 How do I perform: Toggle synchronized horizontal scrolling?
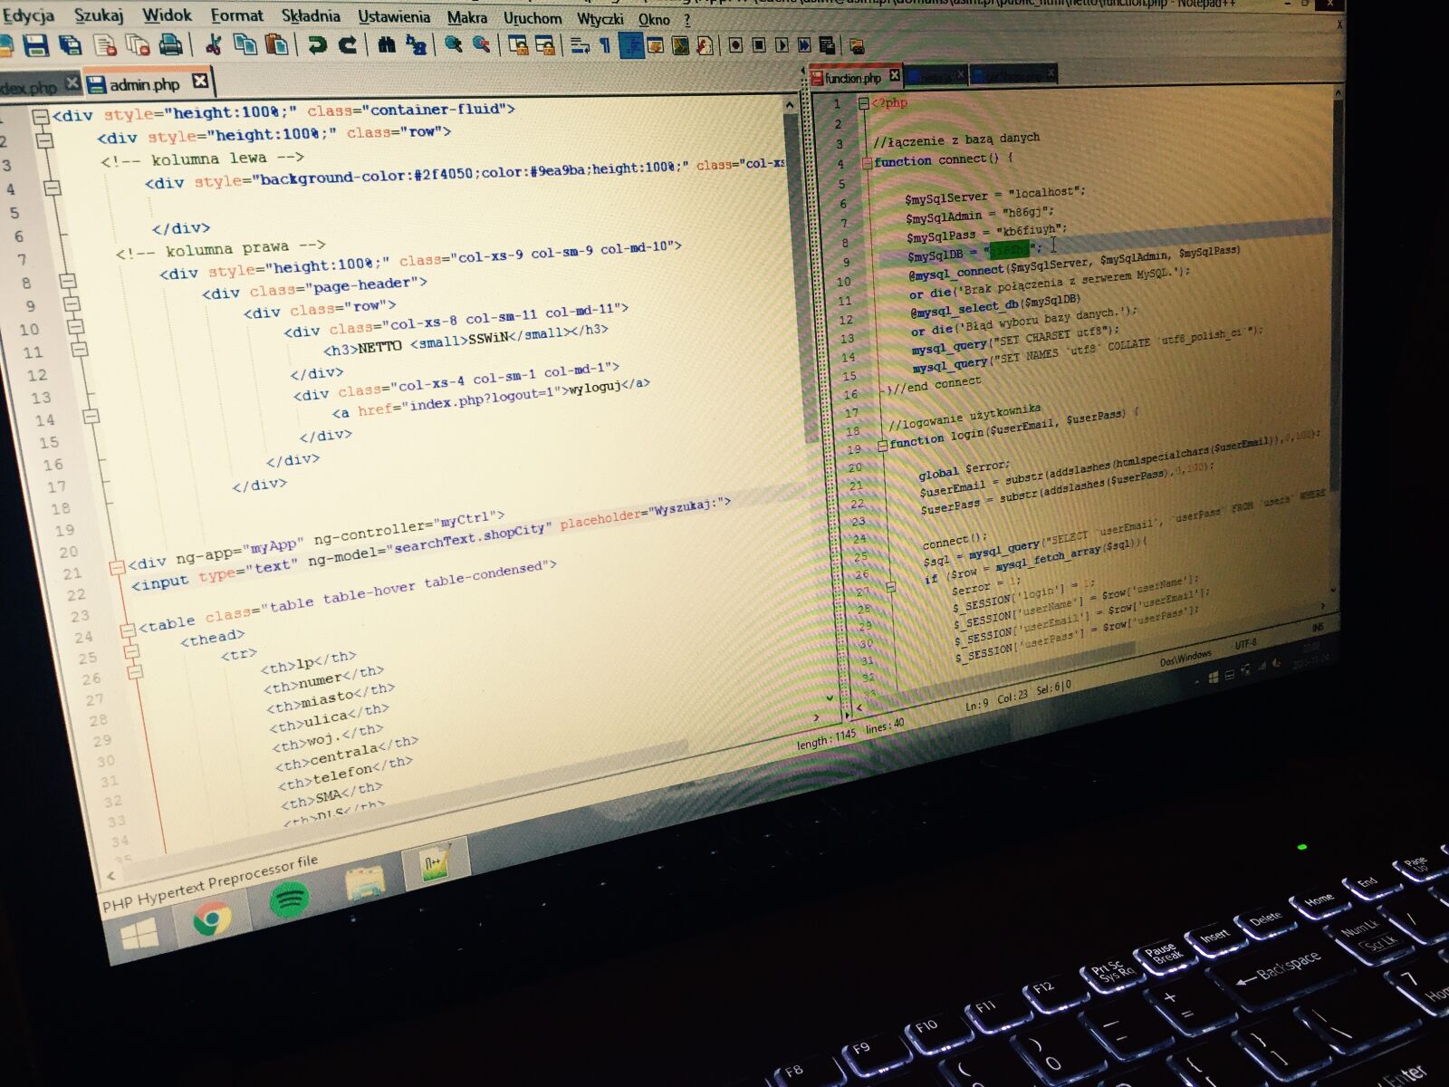(545, 44)
